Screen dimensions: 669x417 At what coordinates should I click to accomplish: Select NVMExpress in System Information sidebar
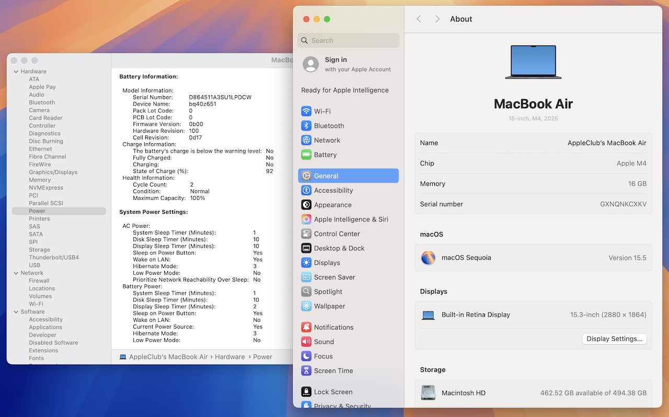point(46,188)
